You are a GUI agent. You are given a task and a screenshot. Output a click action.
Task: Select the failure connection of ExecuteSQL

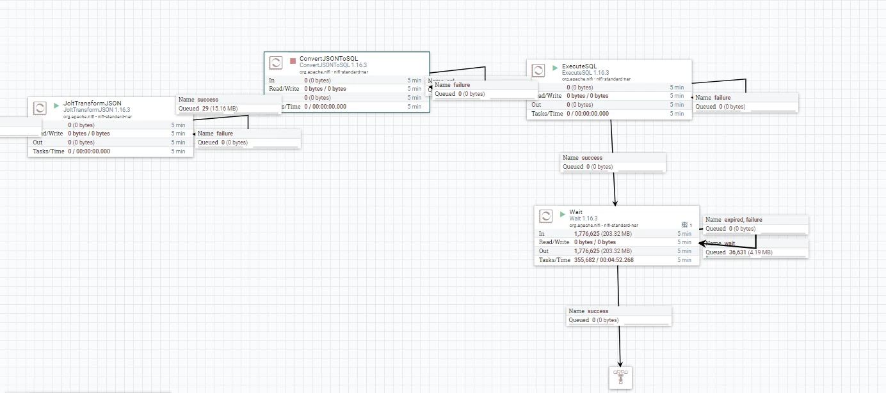(x=746, y=102)
